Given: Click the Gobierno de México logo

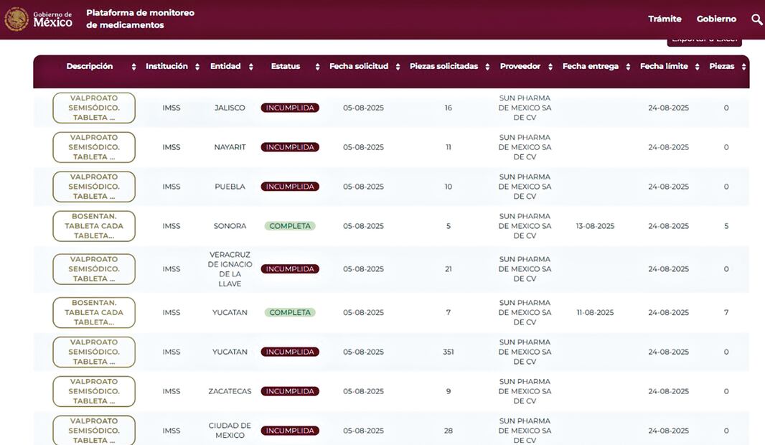Looking at the screenshot, I should point(39,19).
